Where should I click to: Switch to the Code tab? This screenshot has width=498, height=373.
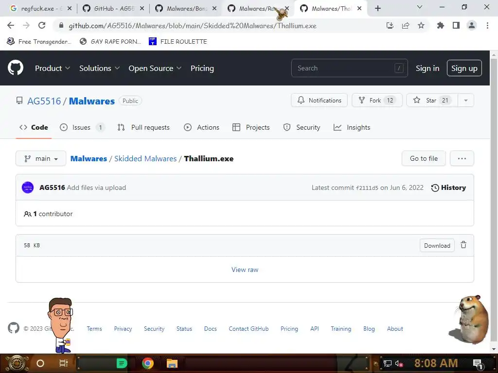34,127
